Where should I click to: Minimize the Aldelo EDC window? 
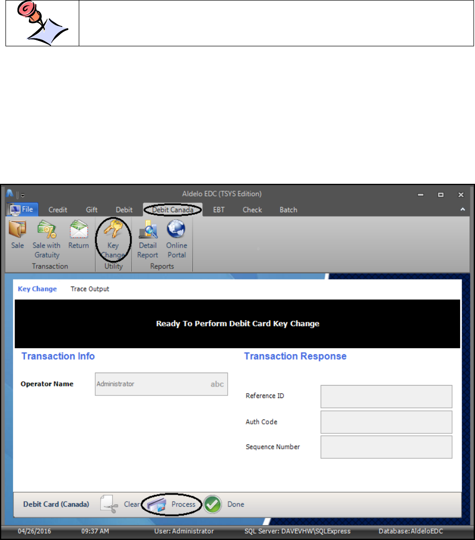coord(421,195)
